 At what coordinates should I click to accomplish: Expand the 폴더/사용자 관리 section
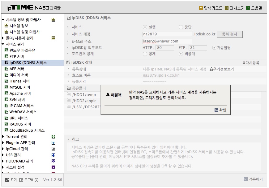[3, 38]
